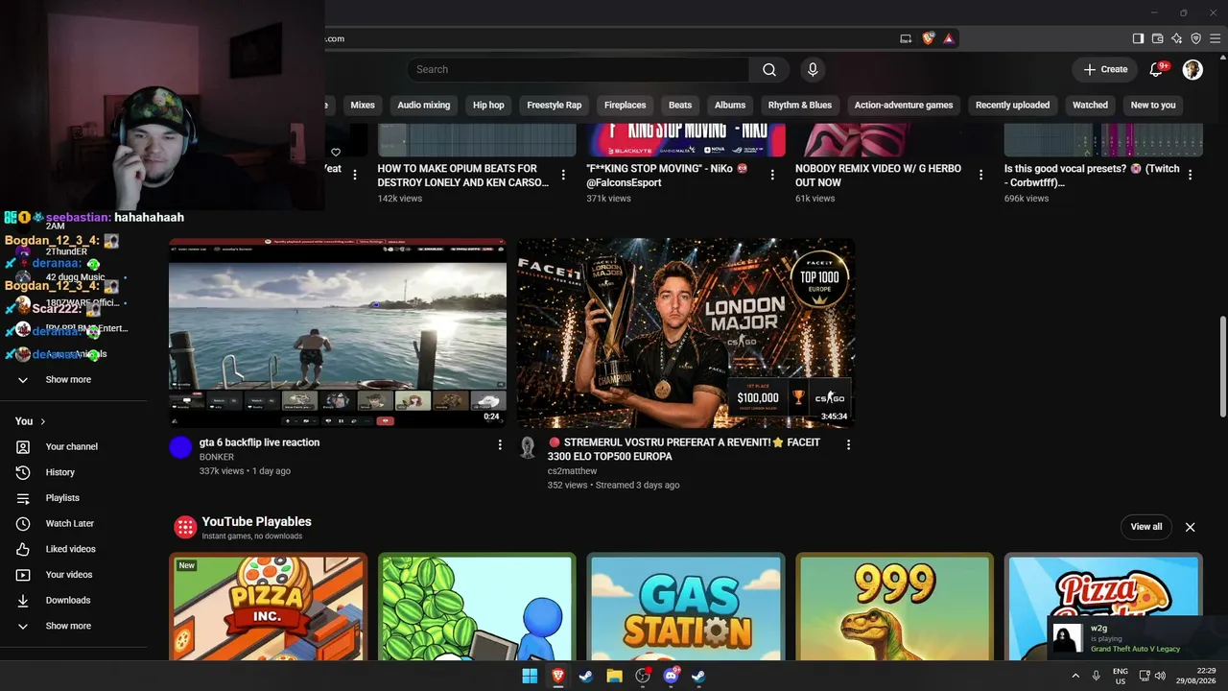Viewport: 1228px width, 691px height.
Task: Open the Brave Wallet icon
Action: pos(1158,38)
